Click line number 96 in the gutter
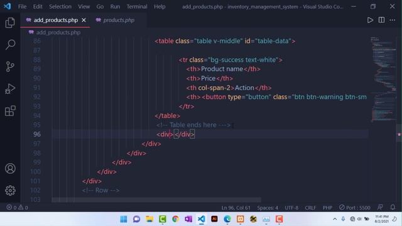This screenshot has width=402, height=226. [x=37, y=134]
